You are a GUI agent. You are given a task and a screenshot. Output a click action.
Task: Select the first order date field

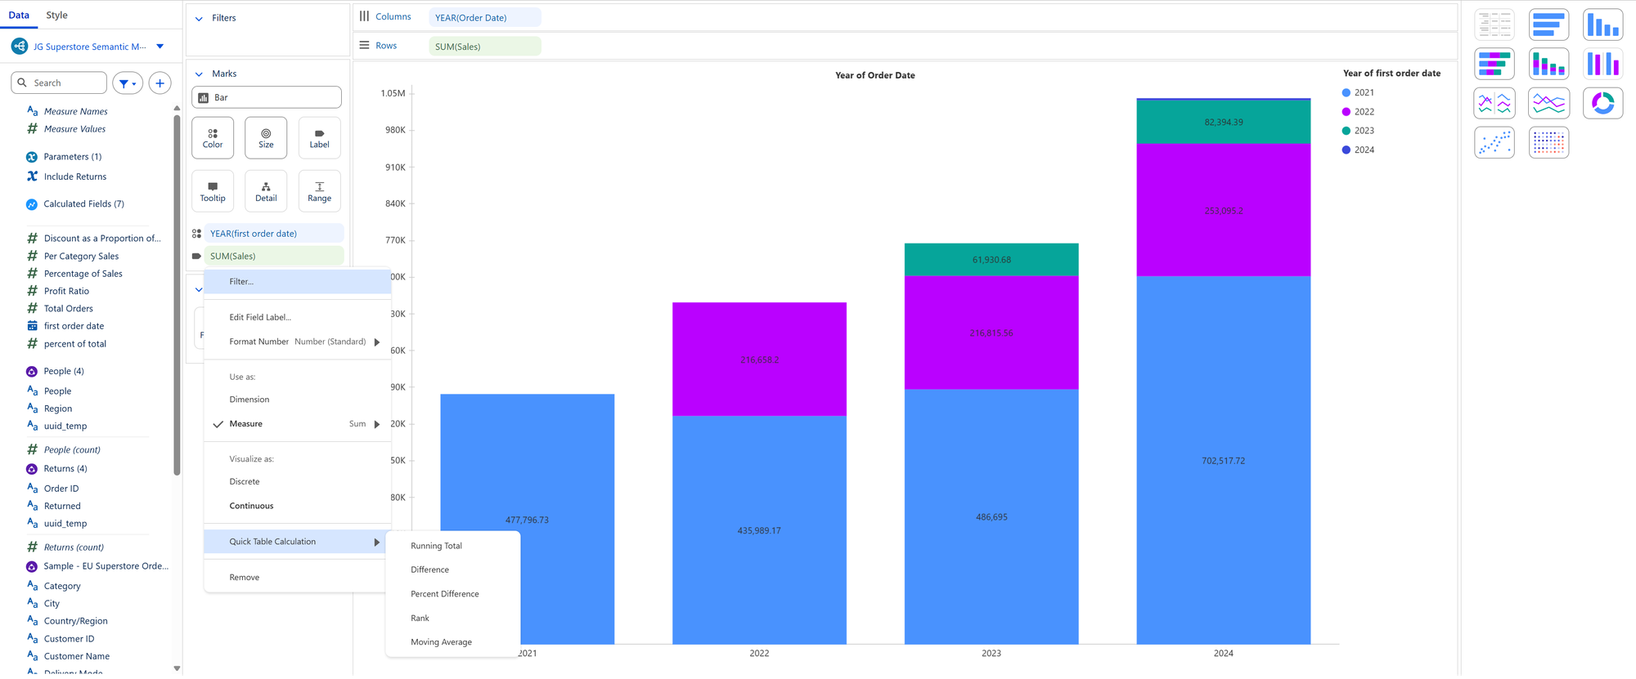coord(74,326)
